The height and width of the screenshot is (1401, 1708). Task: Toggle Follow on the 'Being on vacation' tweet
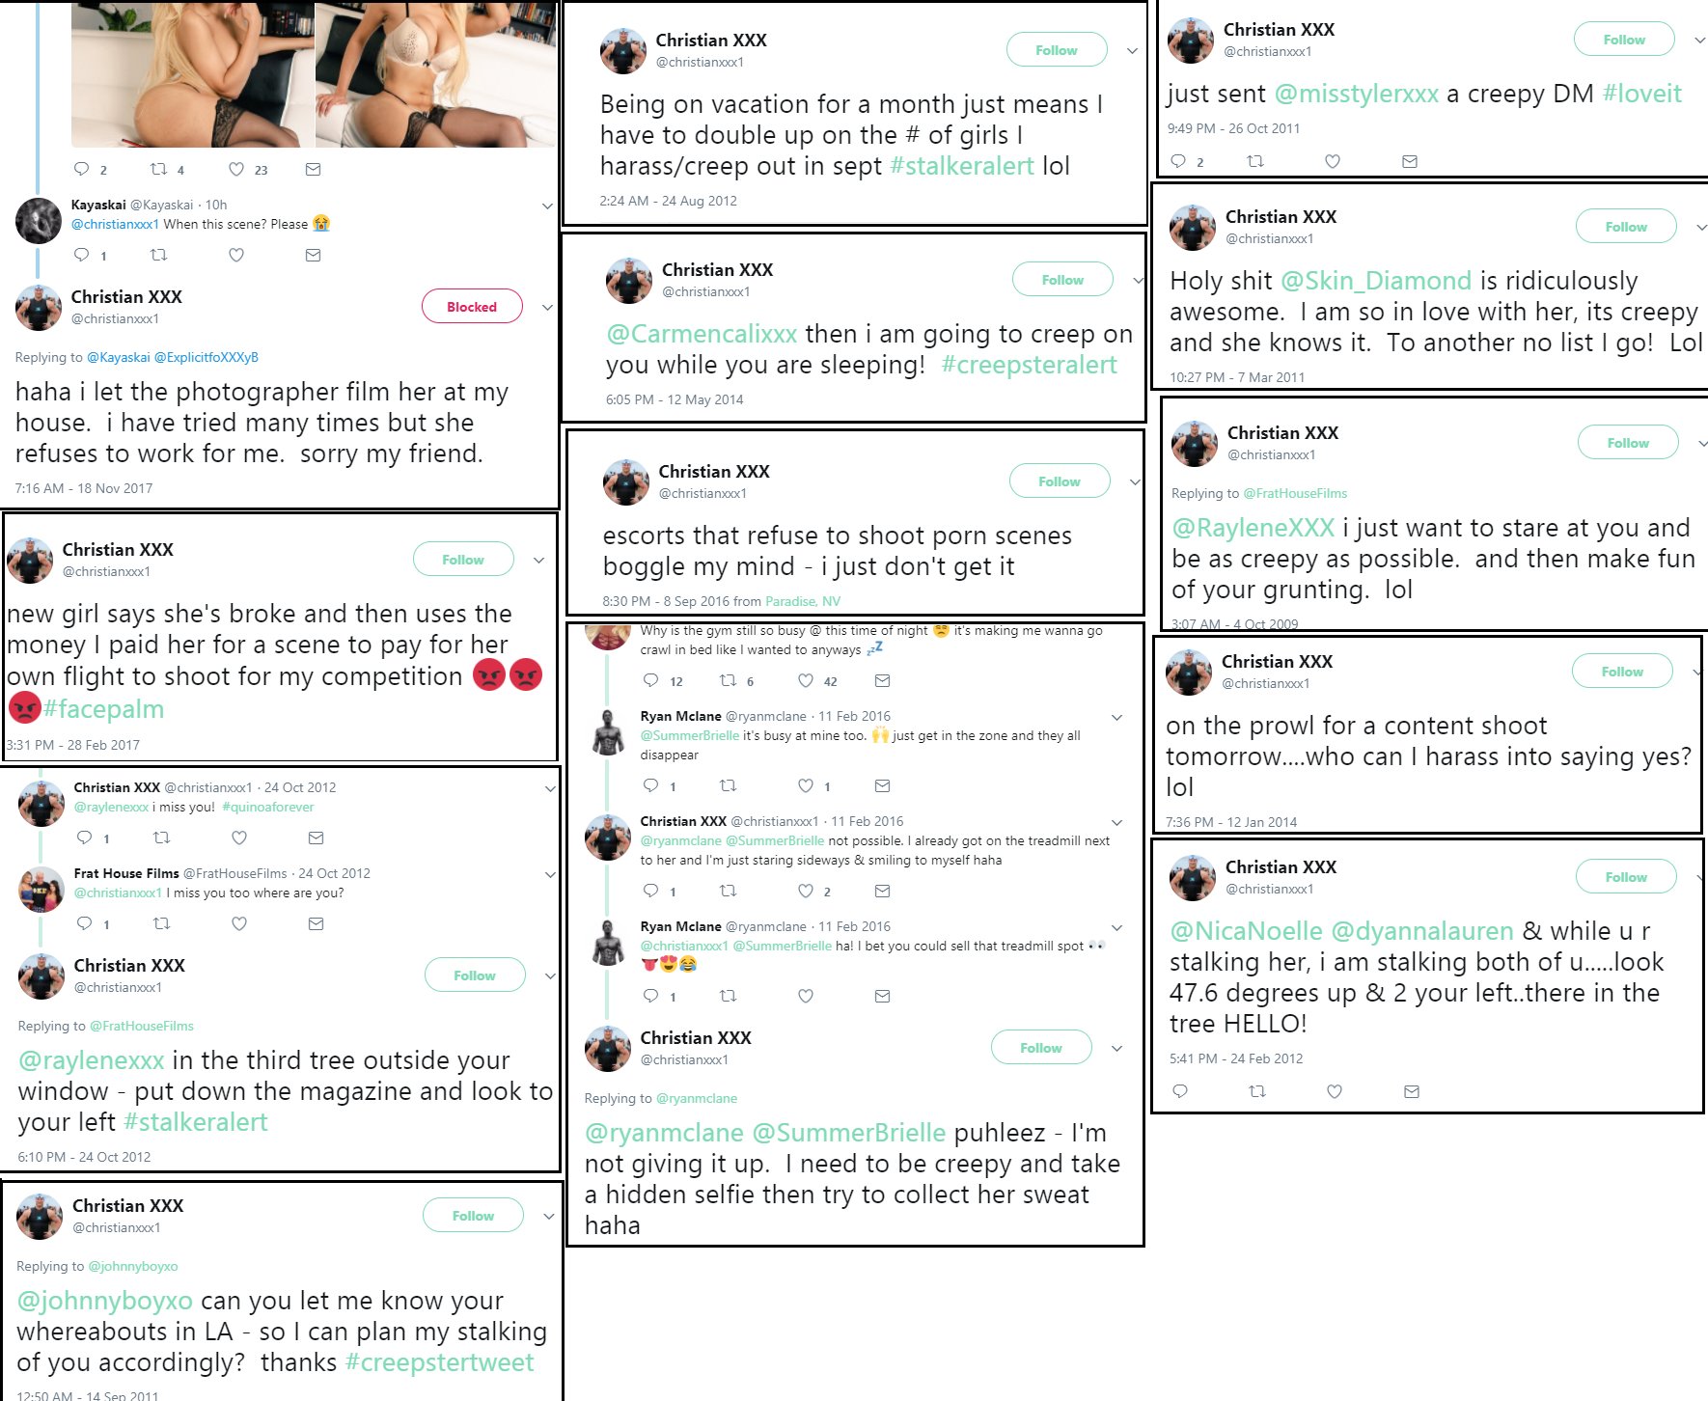(x=1057, y=50)
